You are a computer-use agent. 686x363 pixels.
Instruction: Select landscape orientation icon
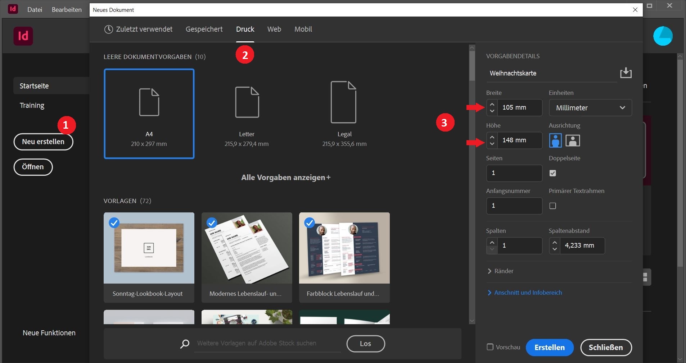point(573,141)
